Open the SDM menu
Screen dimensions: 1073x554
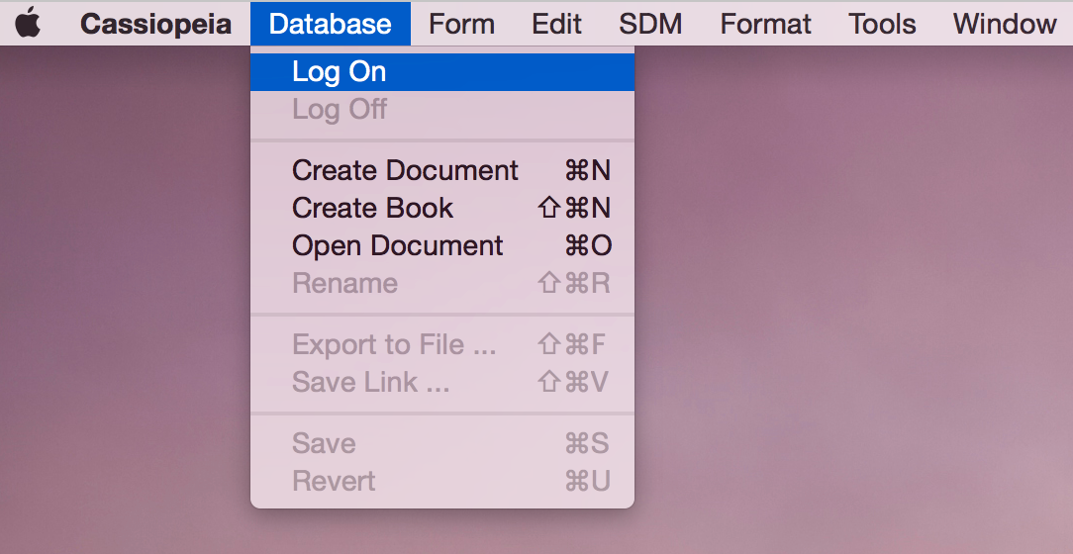click(x=650, y=24)
